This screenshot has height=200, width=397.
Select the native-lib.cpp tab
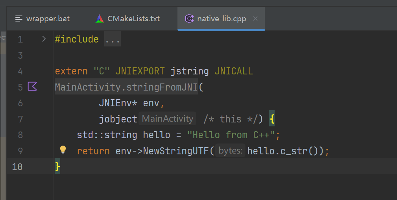pos(222,19)
